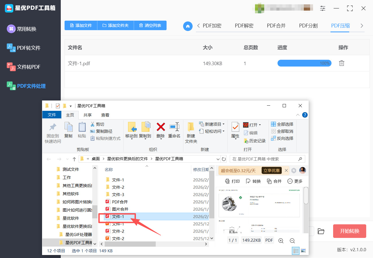Click the 新建文件夹 icon
Image resolution: width=373 pixels, height=258 pixels.
[x=191, y=127]
